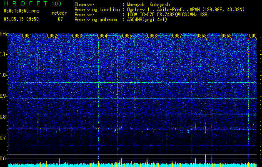This screenshot has width=262, height=167.
Task: Click the 0959 time marker
Action: coord(227,36)
